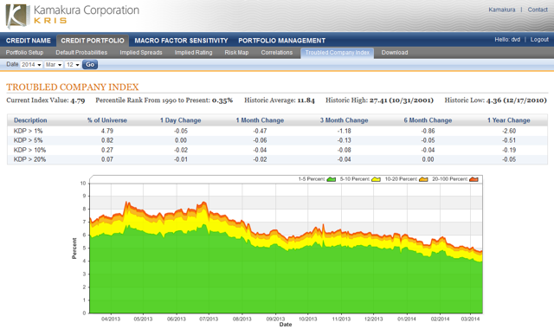Open the month dropdown showing Mar
The width and height of the screenshot is (554, 329).
[54, 65]
